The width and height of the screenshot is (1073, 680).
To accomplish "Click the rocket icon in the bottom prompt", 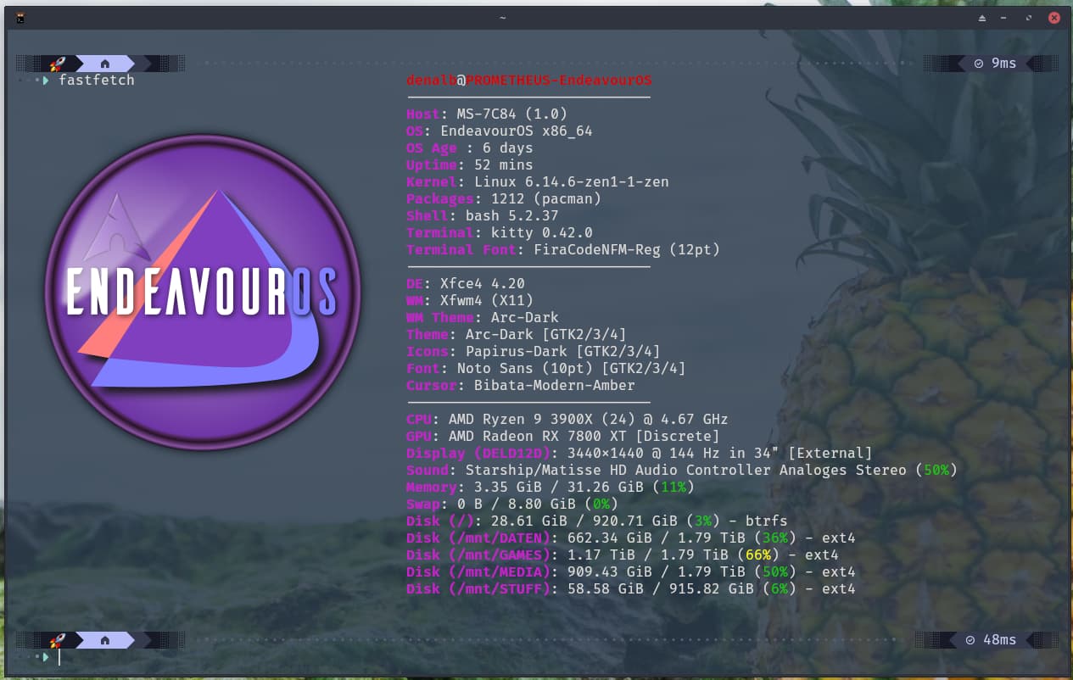I will (58, 640).
